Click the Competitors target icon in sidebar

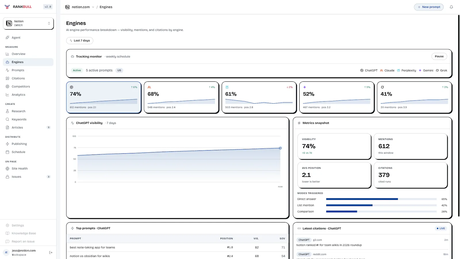click(x=7, y=86)
